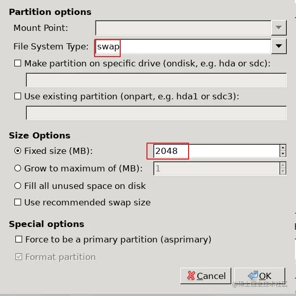Click the red X icon on Cancel

click(x=191, y=275)
